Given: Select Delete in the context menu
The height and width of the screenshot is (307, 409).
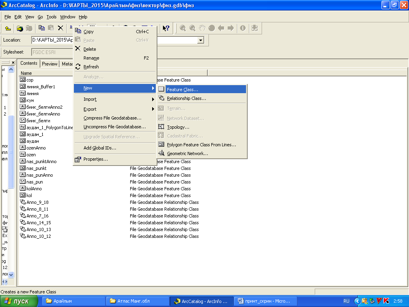Looking at the screenshot, I should tap(115, 49).
